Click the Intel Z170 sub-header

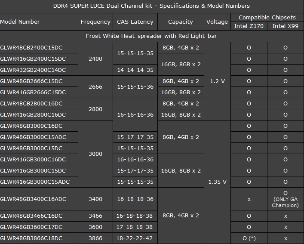tap(249, 26)
